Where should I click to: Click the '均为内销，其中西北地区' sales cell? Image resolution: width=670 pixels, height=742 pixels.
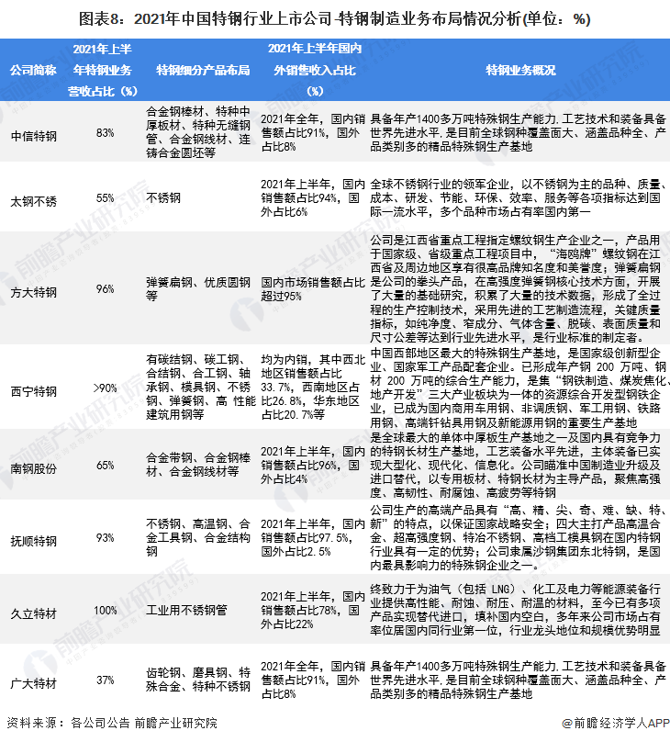[313, 388]
